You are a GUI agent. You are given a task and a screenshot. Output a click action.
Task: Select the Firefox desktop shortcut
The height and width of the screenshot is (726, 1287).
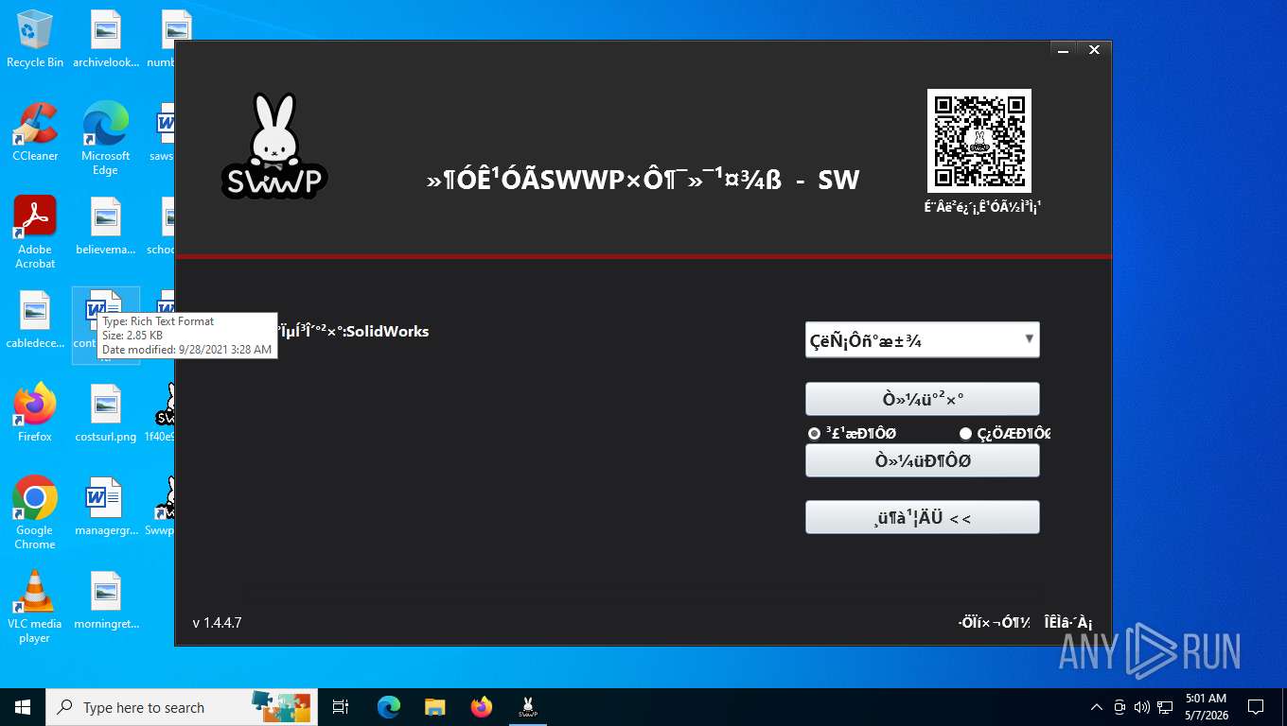pyautogui.click(x=35, y=413)
